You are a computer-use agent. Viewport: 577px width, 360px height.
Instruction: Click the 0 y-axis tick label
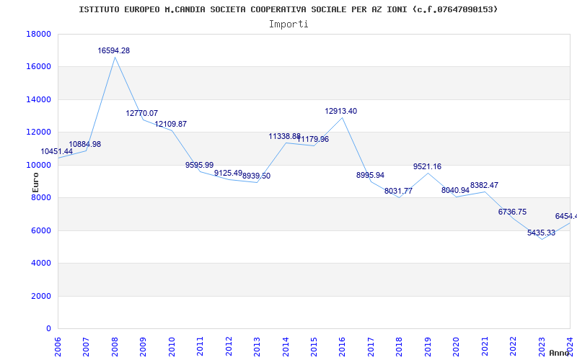coord(48,329)
